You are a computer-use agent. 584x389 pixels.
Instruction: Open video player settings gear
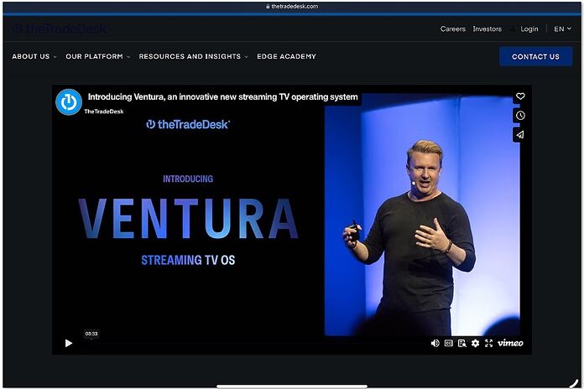pyautogui.click(x=475, y=343)
